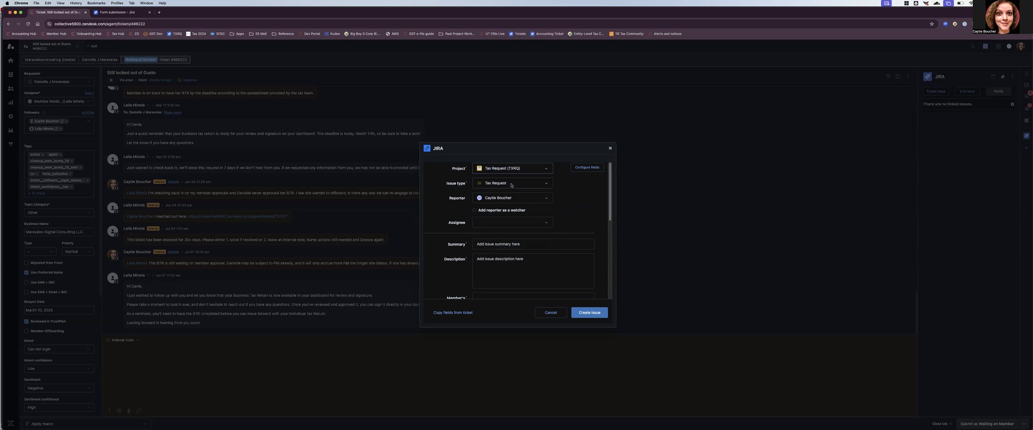Open the profile avatar in Zendesk top bar
The image size is (1033, 430).
pyautogui.click(x=1020, y=46)
